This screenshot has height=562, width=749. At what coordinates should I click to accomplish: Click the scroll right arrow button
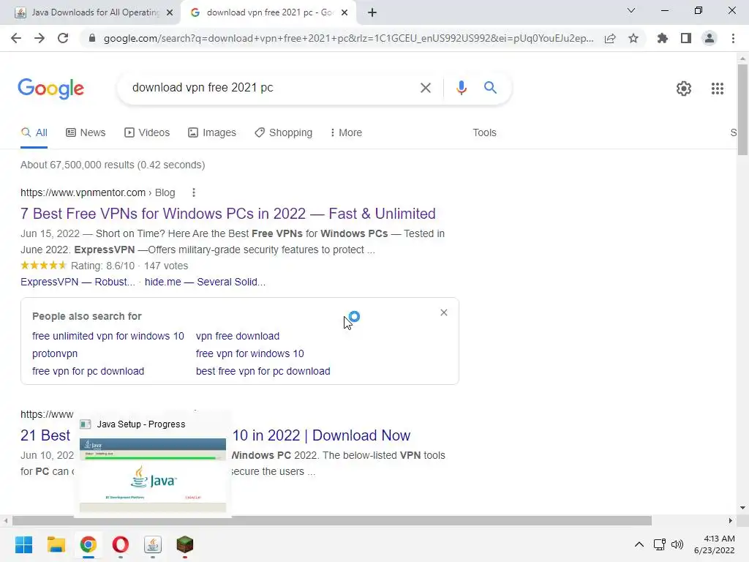coord(730,520)
